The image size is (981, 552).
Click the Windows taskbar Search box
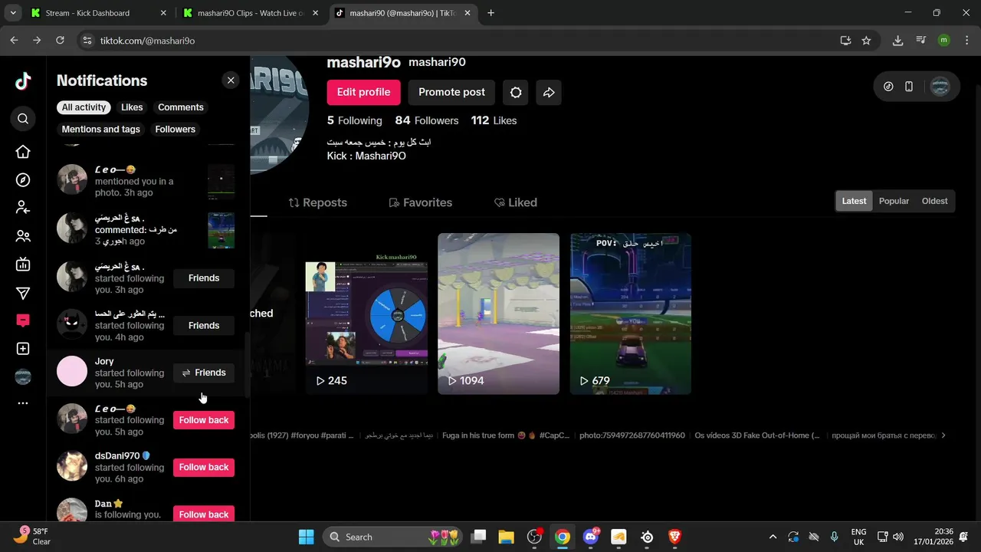391,537
